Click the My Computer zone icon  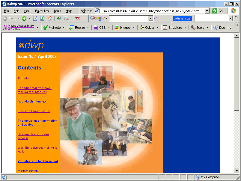(198, 177)
